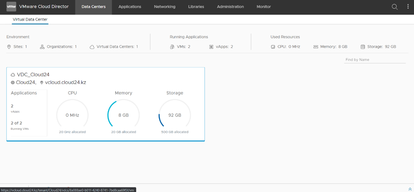Open the VDC_Cloud24 data center card

33,75
